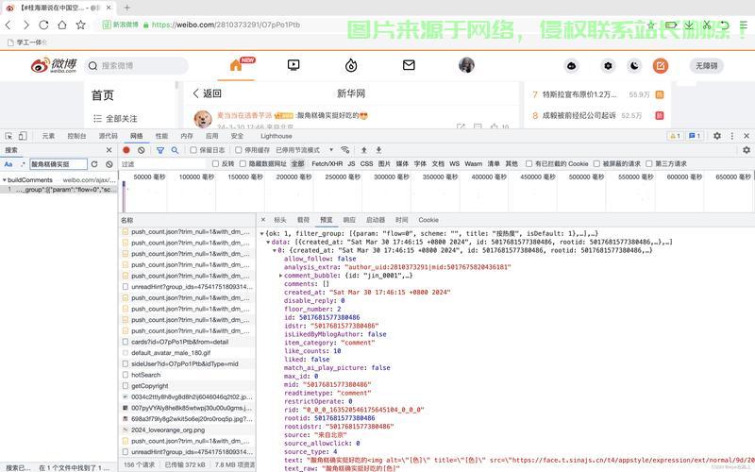This screenshot has height=472, width=755.
Task: Click the 返回 back link
Action: pyautogui.click(x=207, y=93)
